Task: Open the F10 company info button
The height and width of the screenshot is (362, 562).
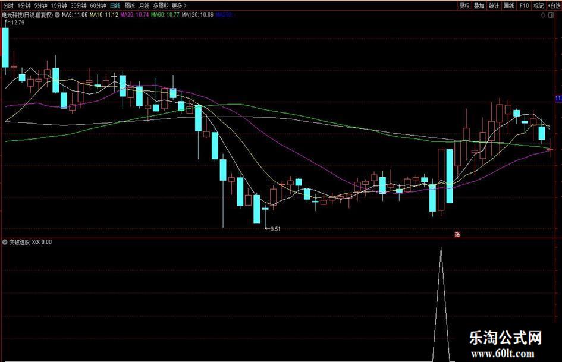Action: pos(524,6)
